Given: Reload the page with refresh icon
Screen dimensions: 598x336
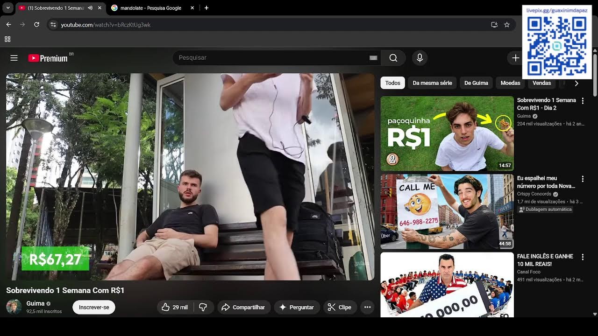Looking at the screenshot, I should [x=36, y=25].
